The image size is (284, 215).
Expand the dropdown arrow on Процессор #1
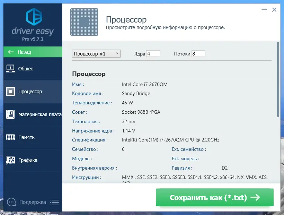(117, 53)
